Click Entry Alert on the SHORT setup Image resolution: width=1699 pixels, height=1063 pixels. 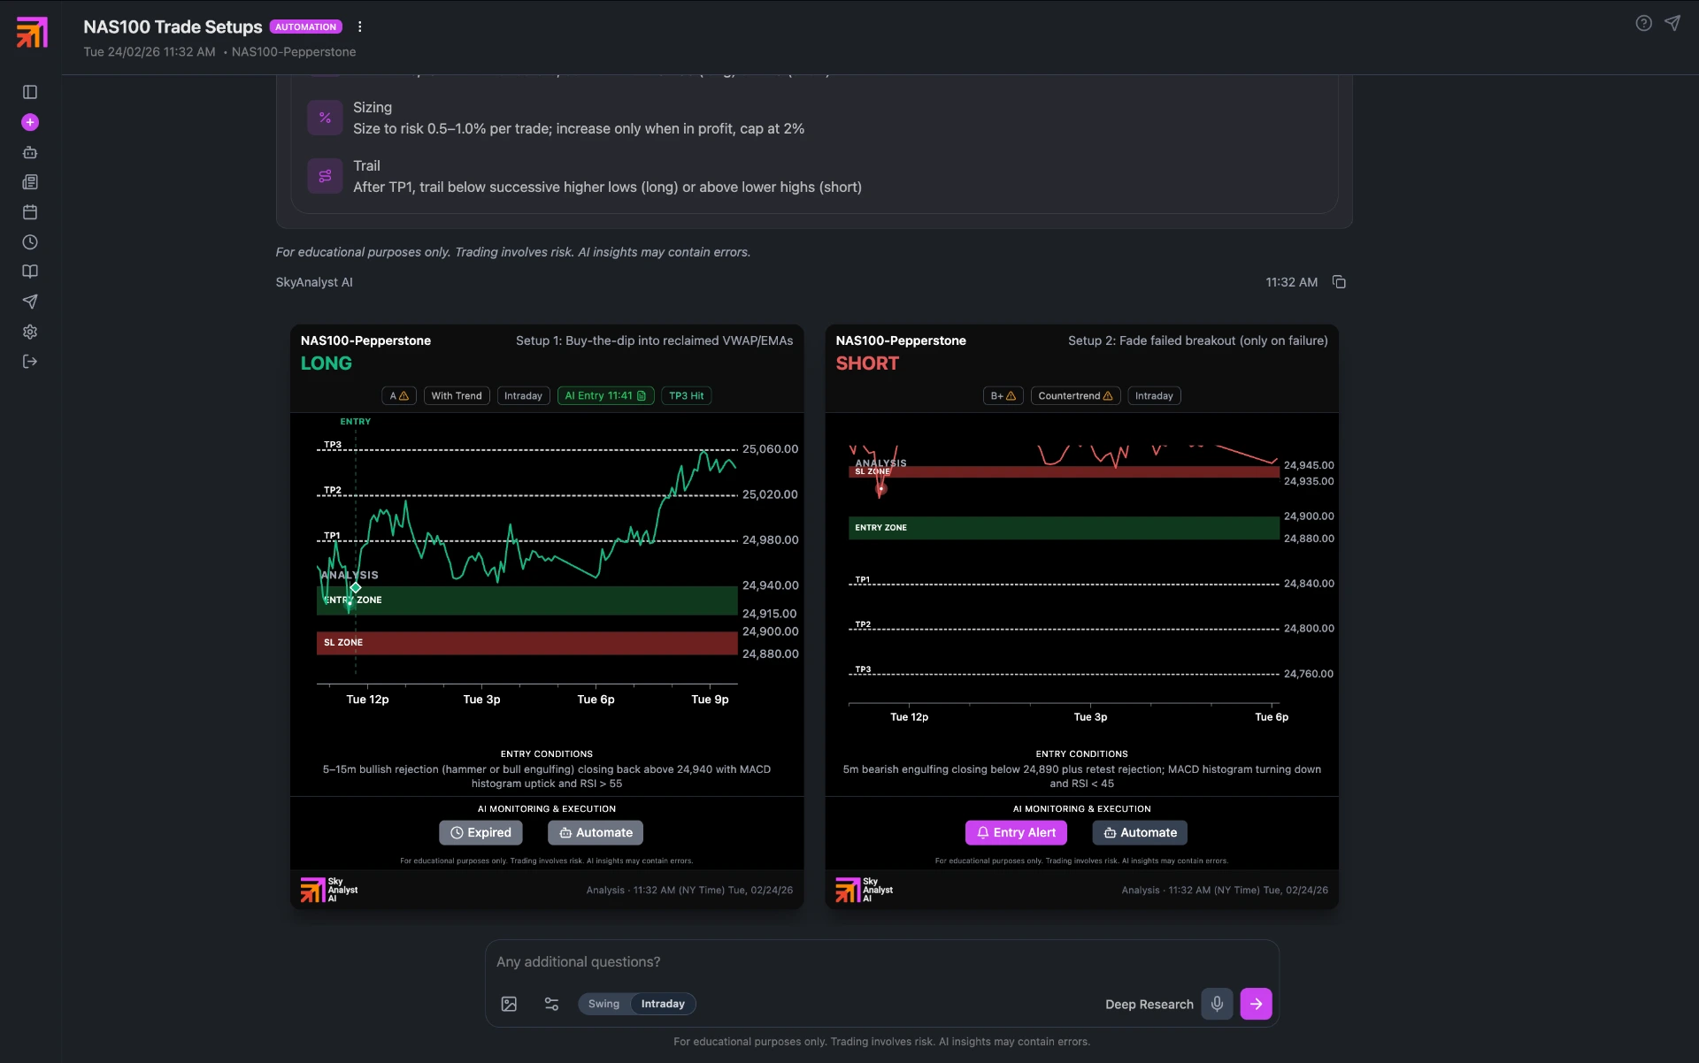(1015, 832)
